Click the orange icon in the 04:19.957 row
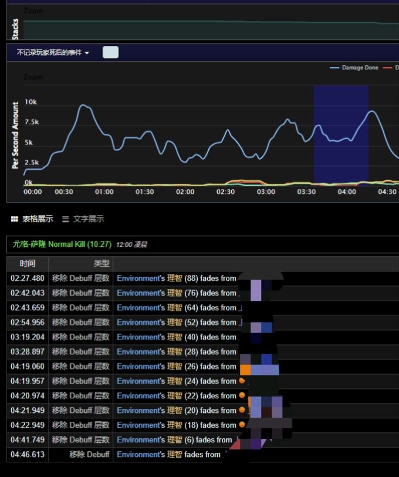This screenshot has width=399, height=477. (242, 381)
